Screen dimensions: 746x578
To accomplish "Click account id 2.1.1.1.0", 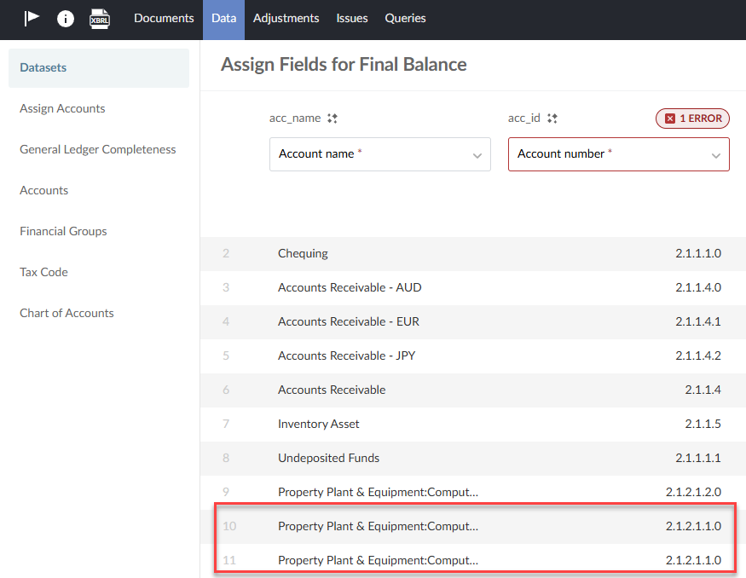I will click(x=698, y=253).
